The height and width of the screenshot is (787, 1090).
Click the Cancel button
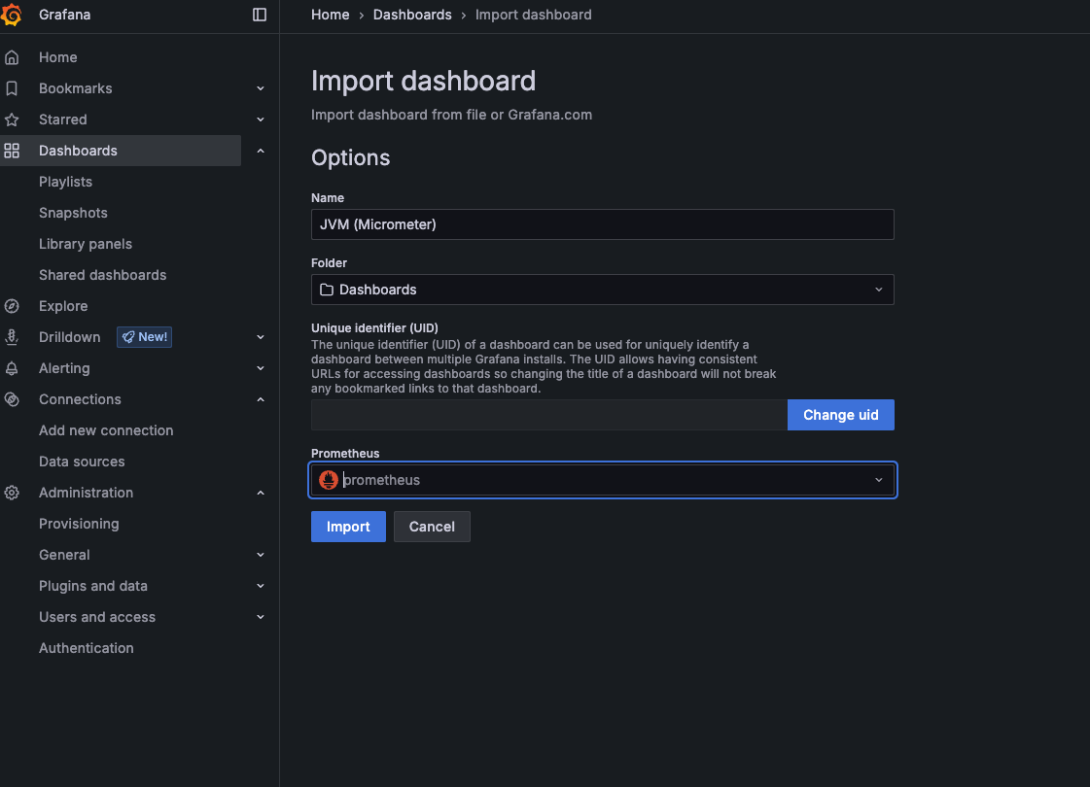coord(432,527)
